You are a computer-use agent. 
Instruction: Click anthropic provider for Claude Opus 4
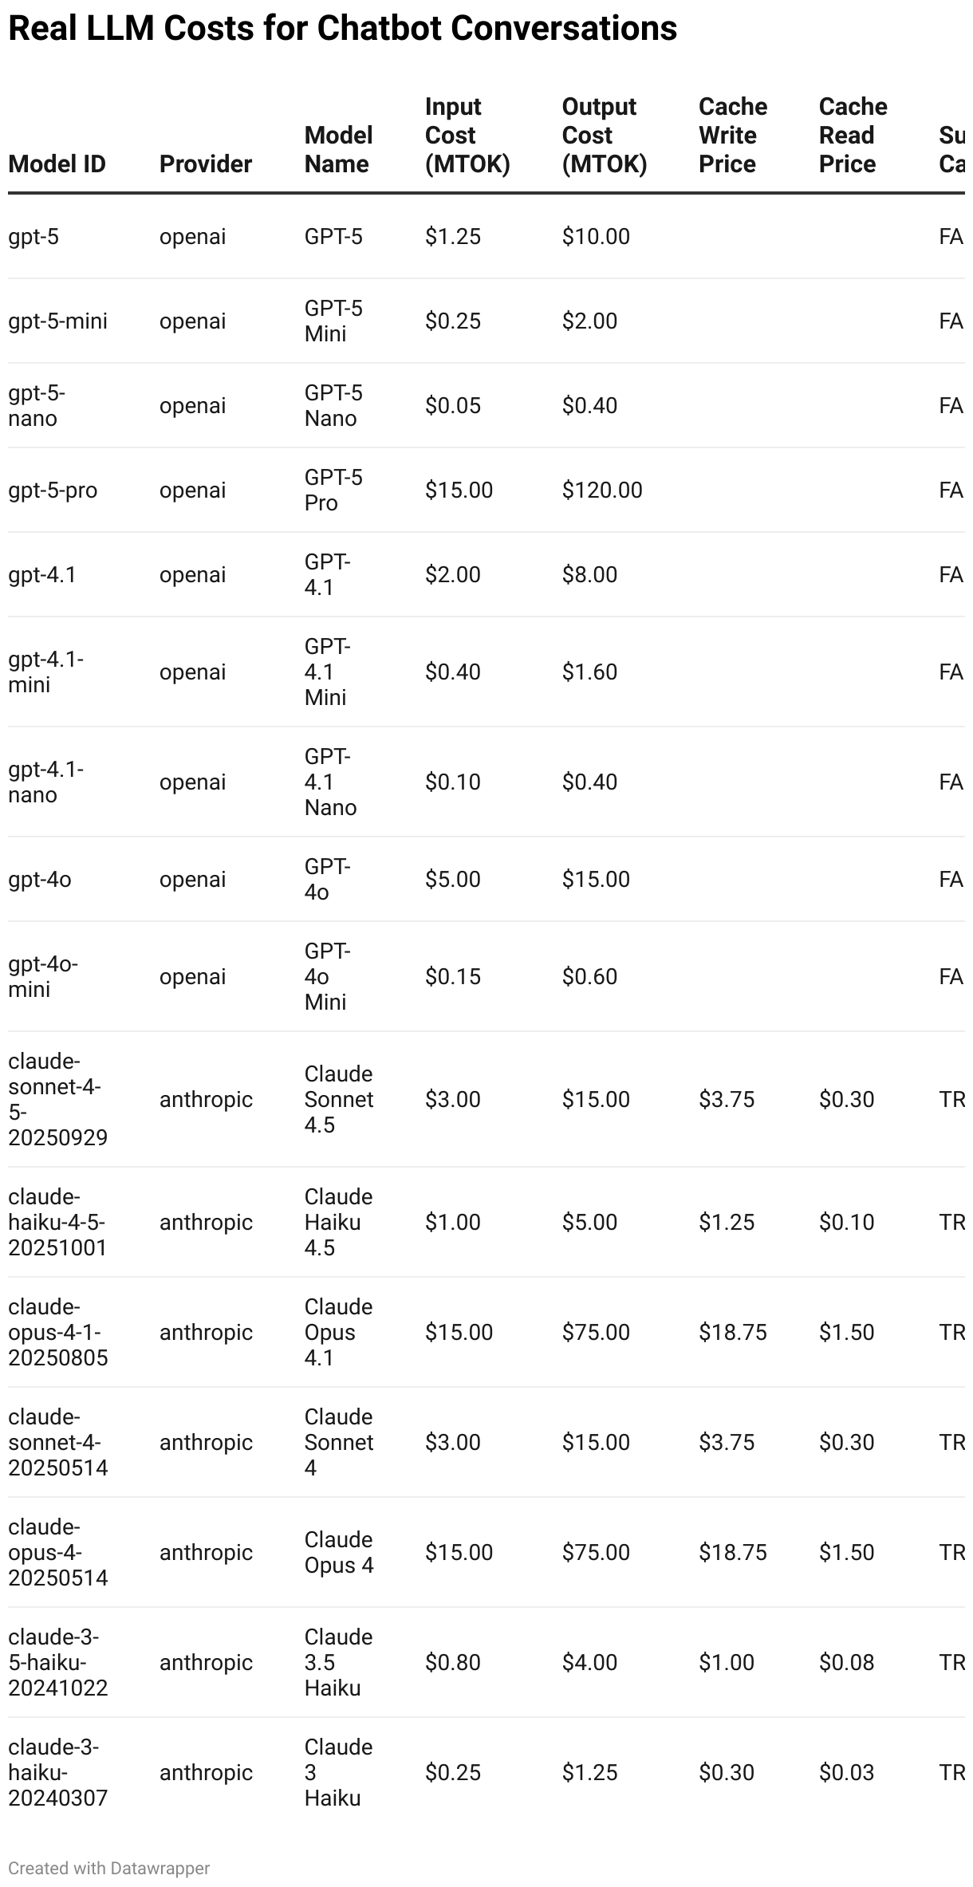tap(206, 1553)
